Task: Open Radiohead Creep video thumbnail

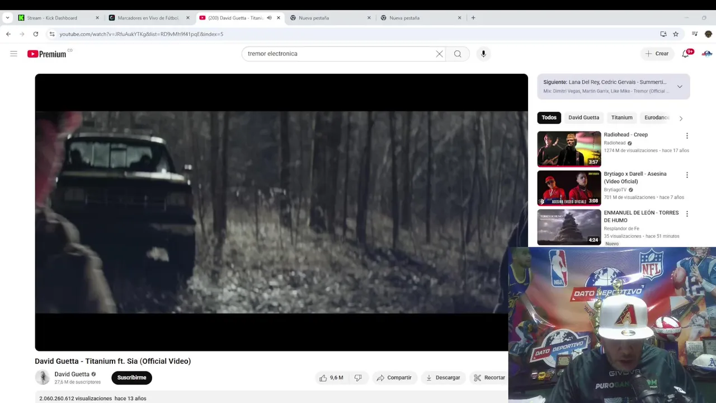Action: click(x=569, y=149)
